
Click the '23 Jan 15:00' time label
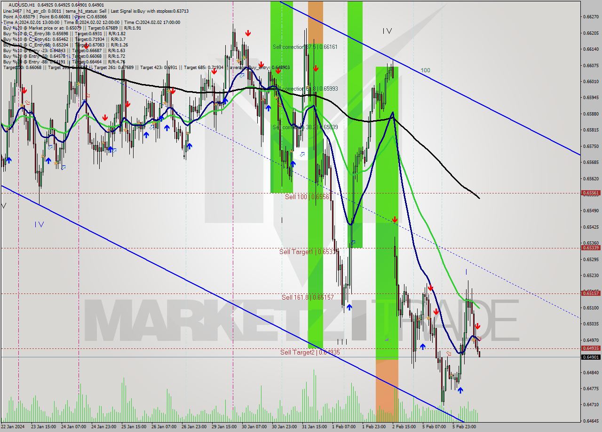click(44, 427)
